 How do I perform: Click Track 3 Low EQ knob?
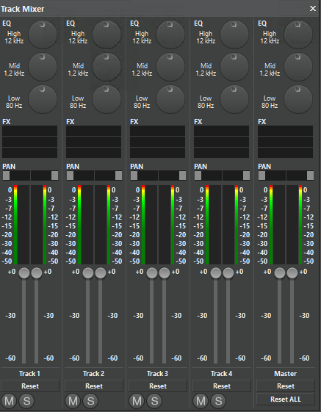[x=170, y=99]
